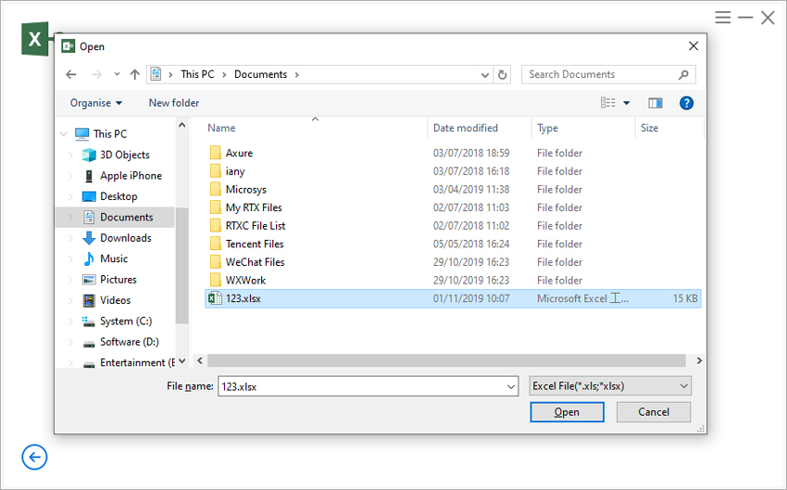This screenshot has height=490, width=787.
Task: Select the Tencent Files folder
Action: click(x=255, y=244)
